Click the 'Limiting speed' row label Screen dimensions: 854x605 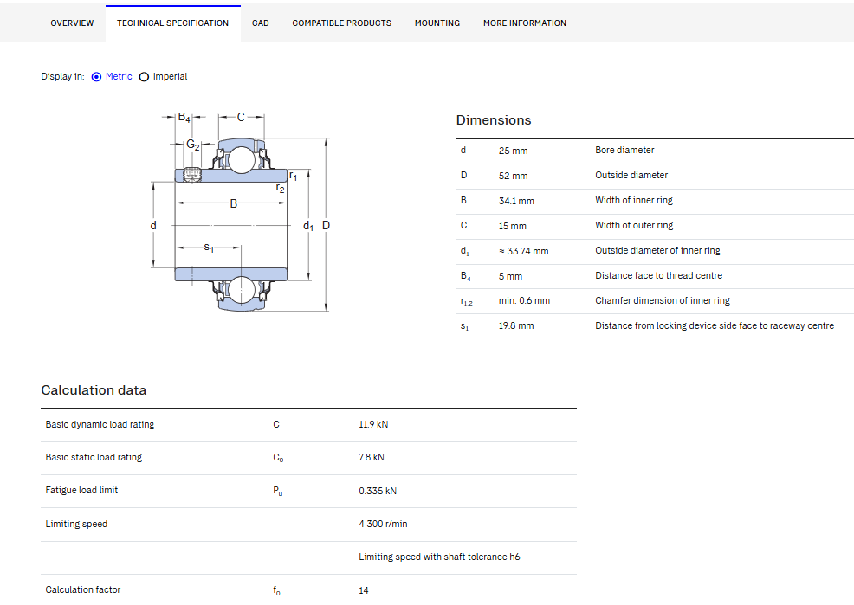76,524
